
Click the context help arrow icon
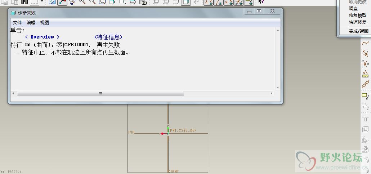tap(261, 2)
